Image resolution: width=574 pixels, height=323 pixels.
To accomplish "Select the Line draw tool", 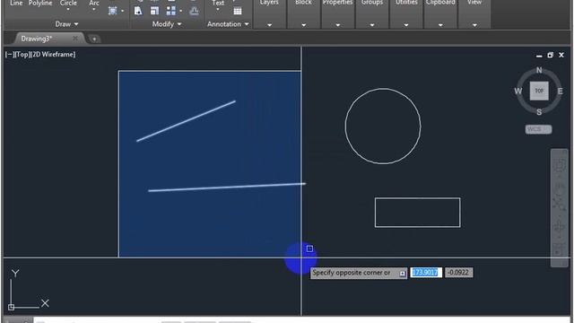I will pos(16,4).
